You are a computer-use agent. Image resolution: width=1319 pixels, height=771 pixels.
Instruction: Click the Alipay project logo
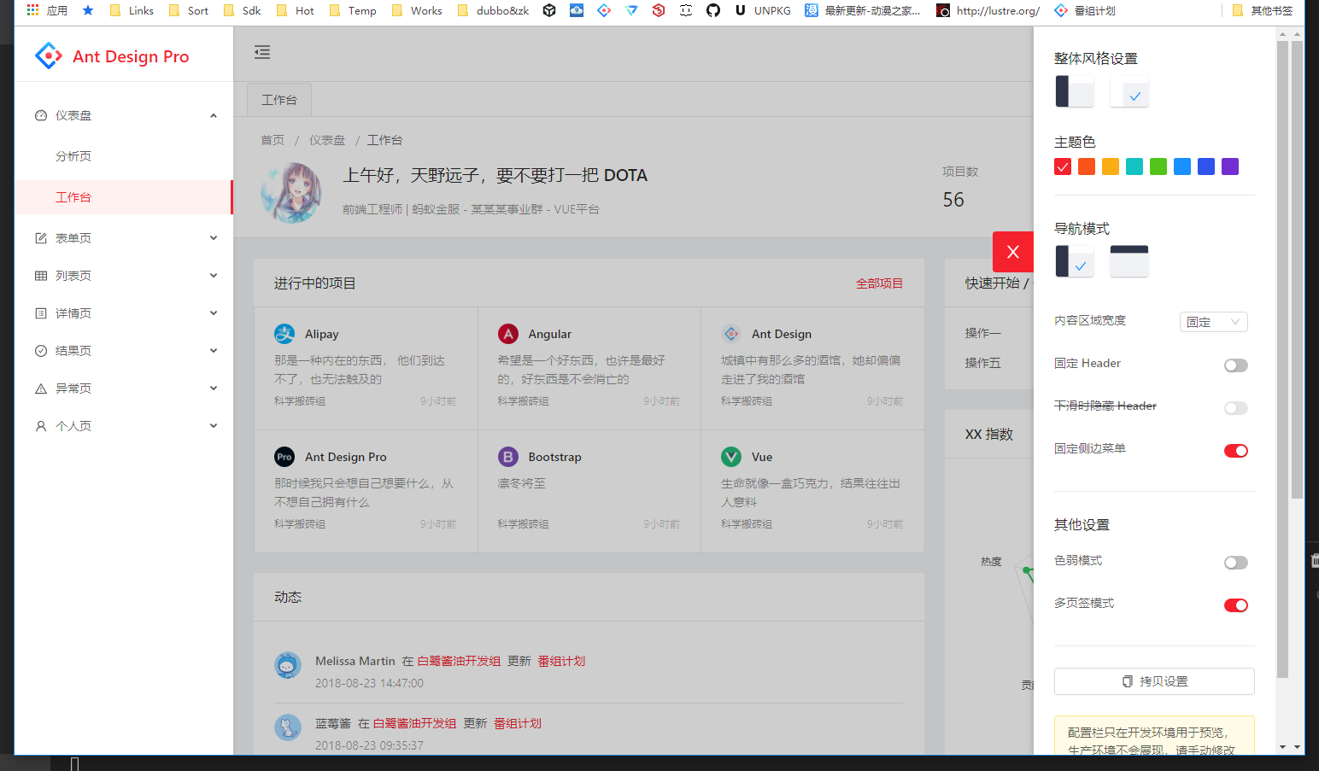pyautogui.click(x=284, y=334)
